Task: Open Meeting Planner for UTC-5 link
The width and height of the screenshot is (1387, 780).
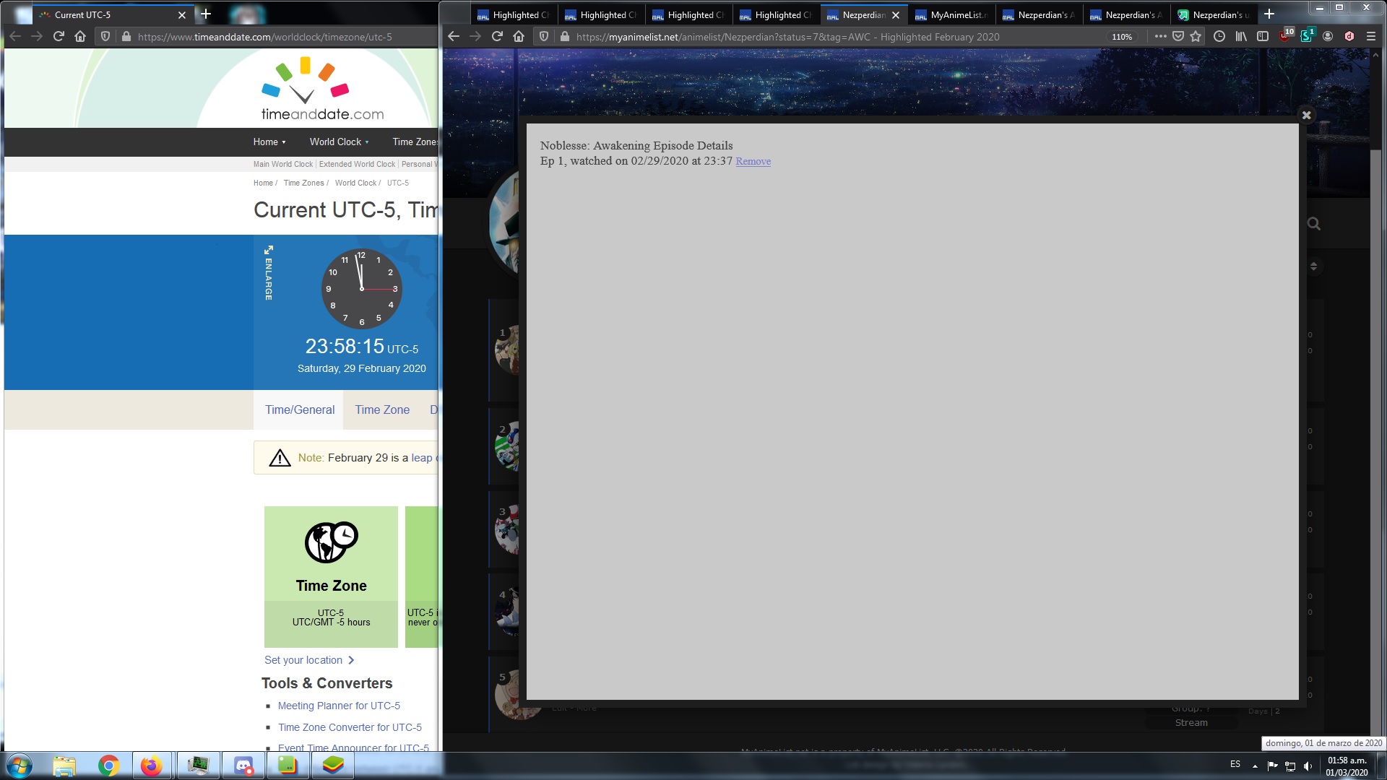Action: 339,706
